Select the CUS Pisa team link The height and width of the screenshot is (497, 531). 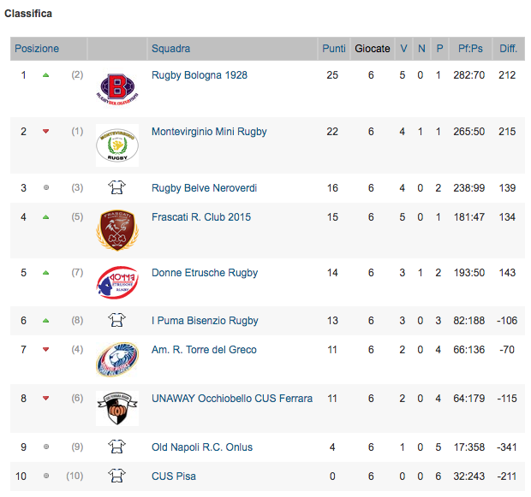174,476
